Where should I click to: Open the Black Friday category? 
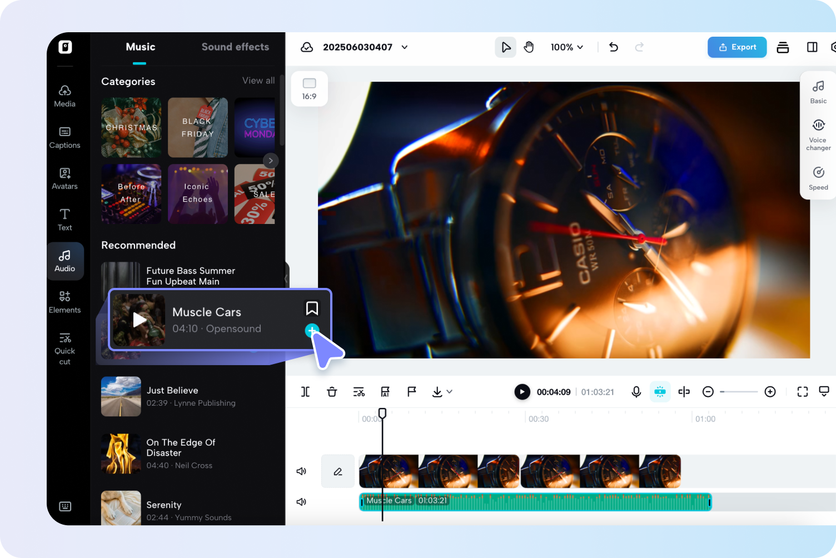pos(198,128)
